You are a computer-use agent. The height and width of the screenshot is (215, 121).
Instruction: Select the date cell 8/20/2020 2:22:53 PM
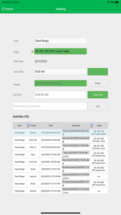click(51, 169)
